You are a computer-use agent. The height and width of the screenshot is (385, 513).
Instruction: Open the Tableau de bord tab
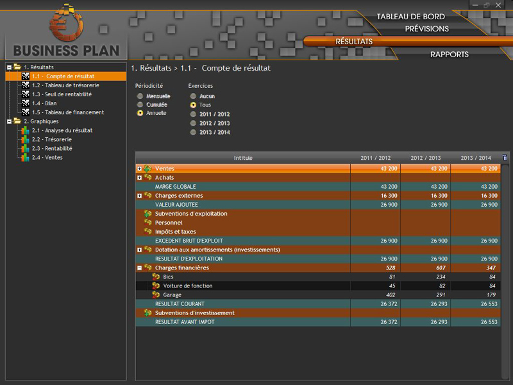(x=410, y=17)
